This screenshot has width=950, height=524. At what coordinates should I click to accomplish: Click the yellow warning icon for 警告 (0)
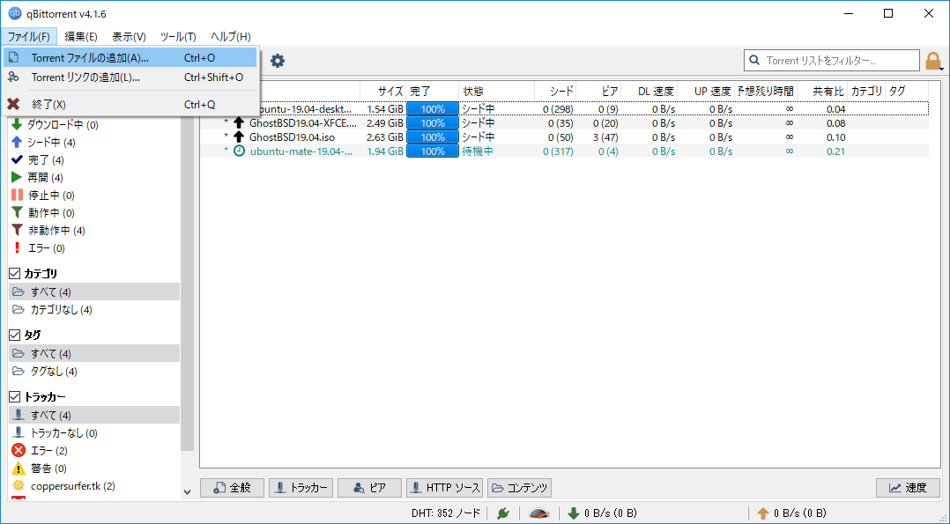[x=19, y=469]
